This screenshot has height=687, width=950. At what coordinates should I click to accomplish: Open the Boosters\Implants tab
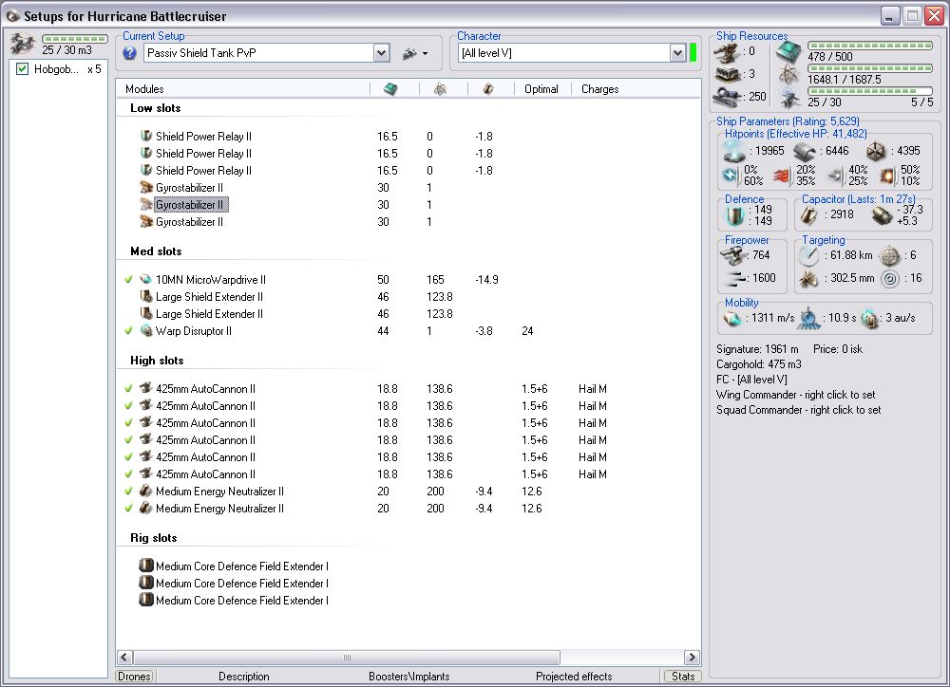(x=408, y=677)
